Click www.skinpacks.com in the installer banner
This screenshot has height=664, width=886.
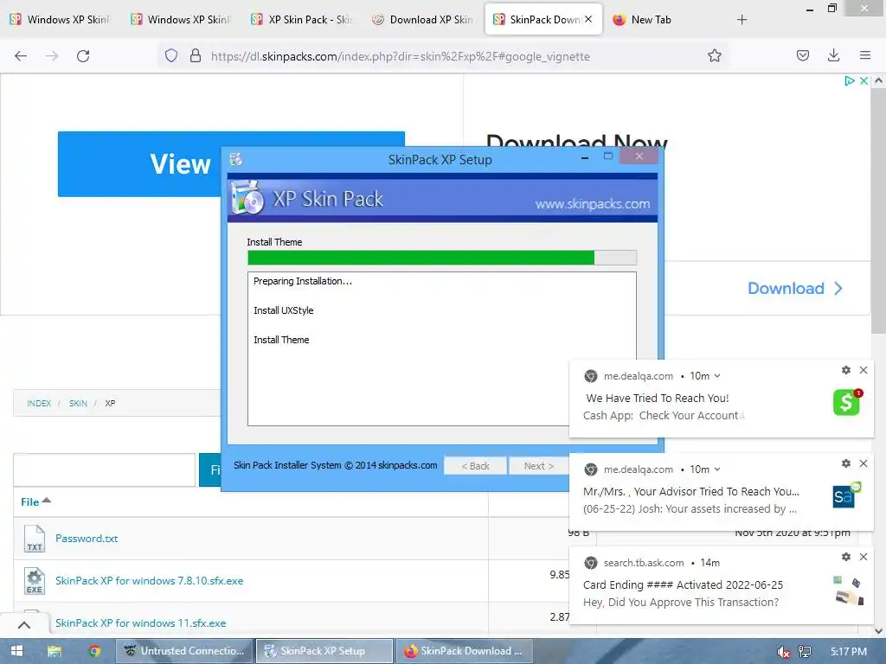(593, 204)
